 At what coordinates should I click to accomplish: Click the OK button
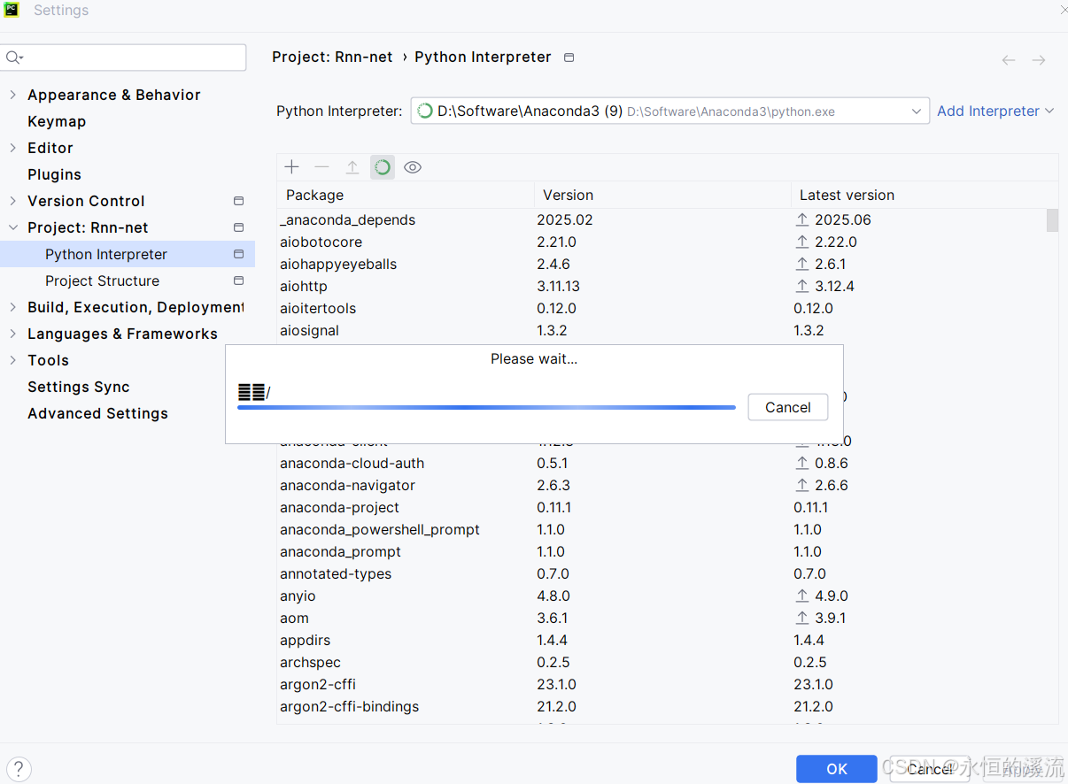click(x=837, y=769)
